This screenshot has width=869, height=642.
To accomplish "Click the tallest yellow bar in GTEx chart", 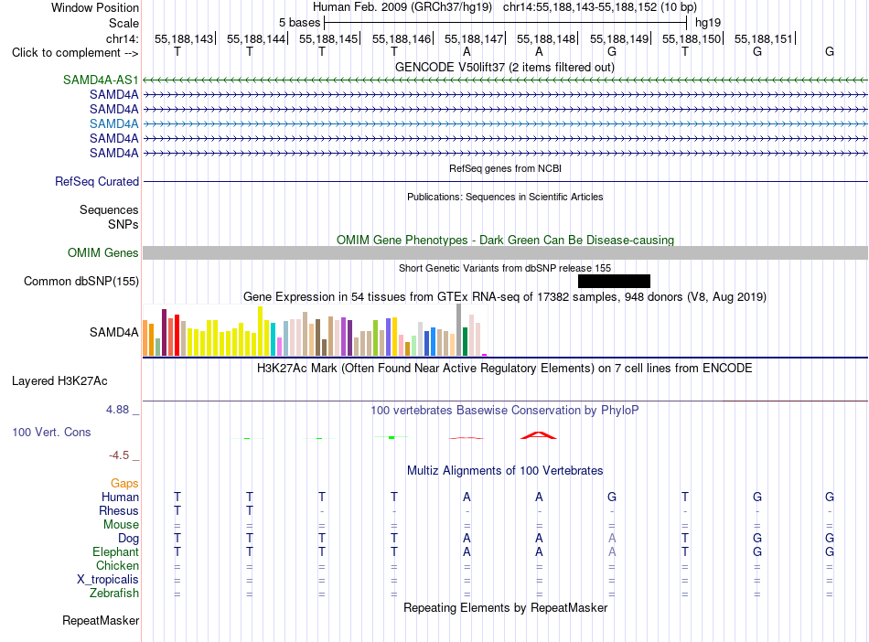I will [x=260, y=331].
